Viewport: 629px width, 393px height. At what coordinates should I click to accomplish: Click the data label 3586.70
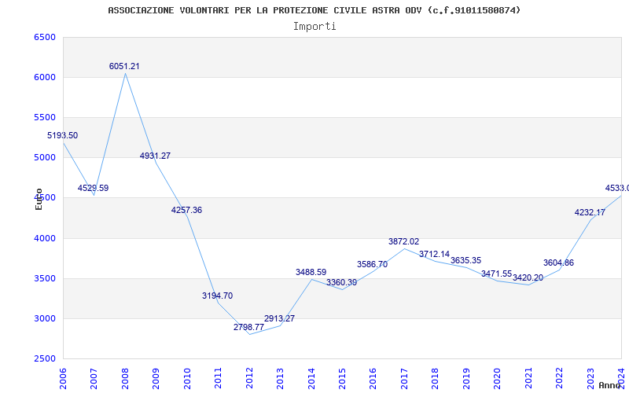tap(372, 265)
